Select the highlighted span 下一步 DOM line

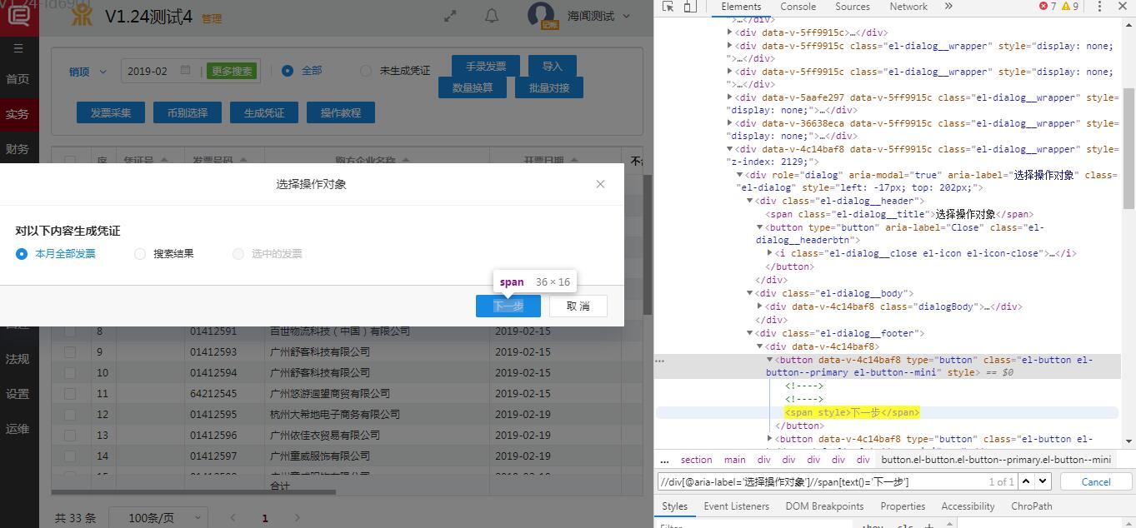point(852,412)
